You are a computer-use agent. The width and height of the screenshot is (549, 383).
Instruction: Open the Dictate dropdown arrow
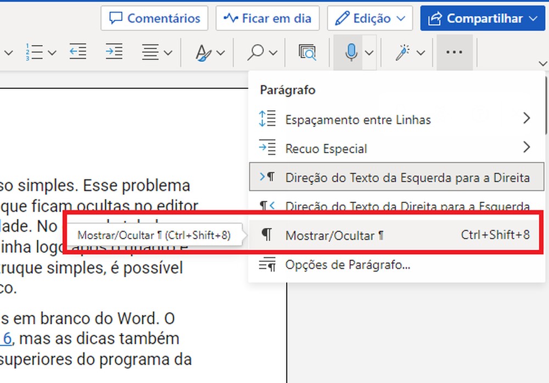[x=368, y=52]
